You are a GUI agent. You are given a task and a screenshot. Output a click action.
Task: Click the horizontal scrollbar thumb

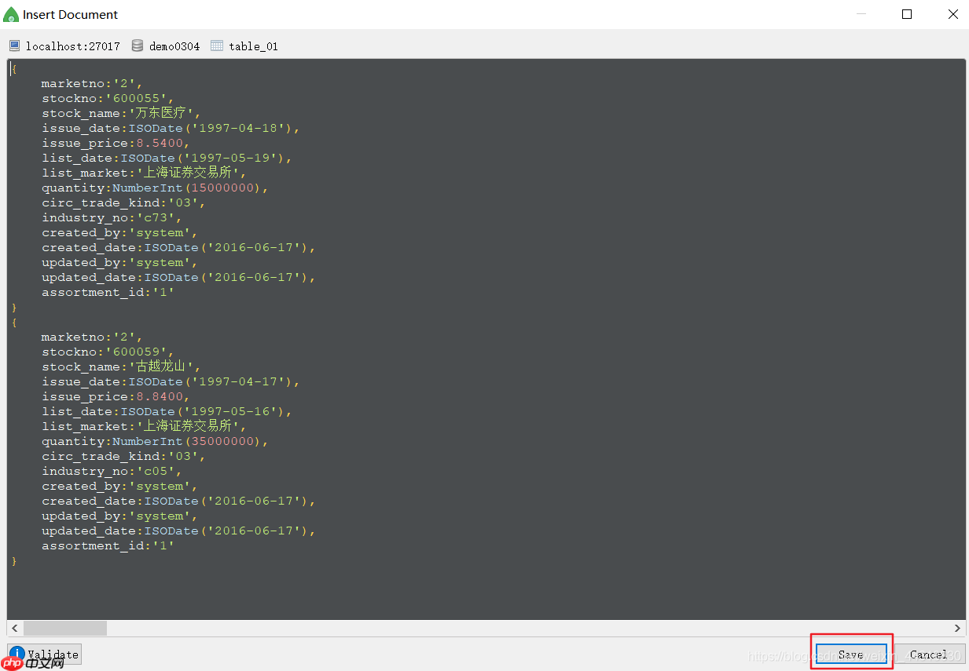[64, 628]
